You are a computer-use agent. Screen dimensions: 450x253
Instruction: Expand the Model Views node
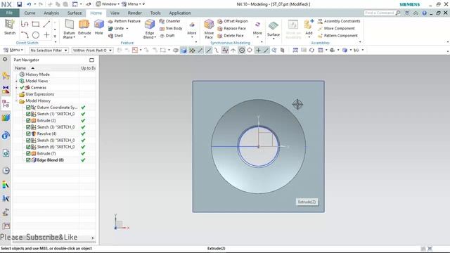16,82
